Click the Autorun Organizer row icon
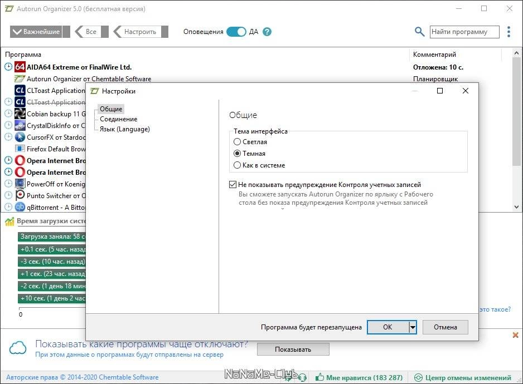Viewport: 523px width, 384px height. click(x=20, y=79)
